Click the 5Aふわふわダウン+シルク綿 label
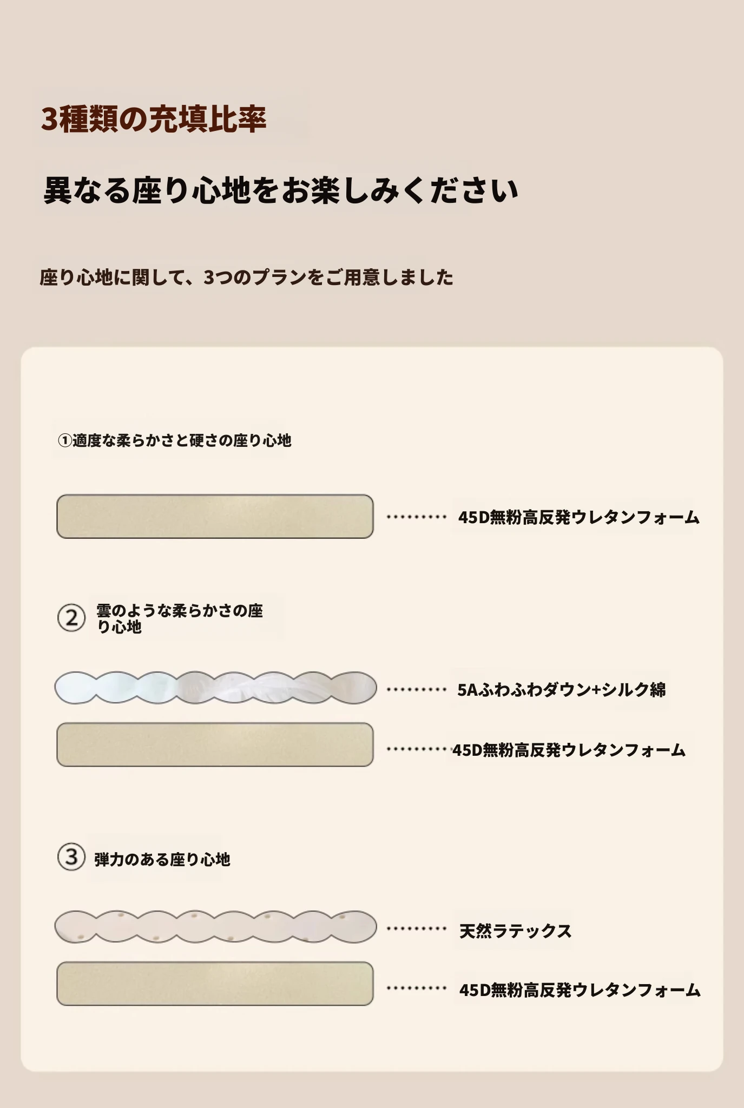 coord(561,690)
